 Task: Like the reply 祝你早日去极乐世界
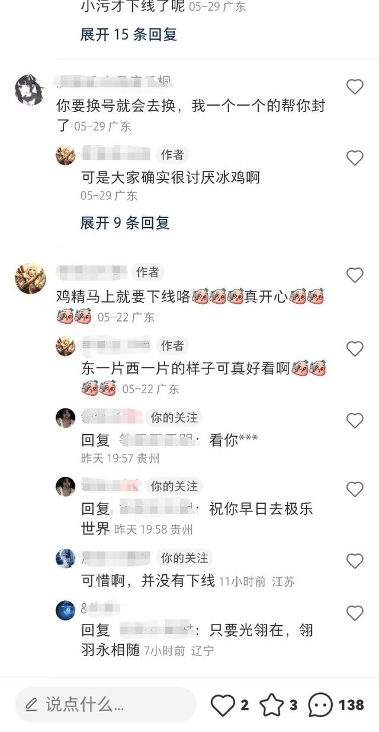355,489
